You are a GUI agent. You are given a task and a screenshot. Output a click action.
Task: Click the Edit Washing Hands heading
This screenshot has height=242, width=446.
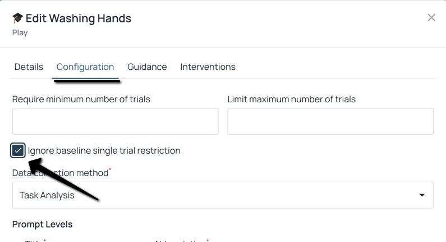(x=78, y=18)
